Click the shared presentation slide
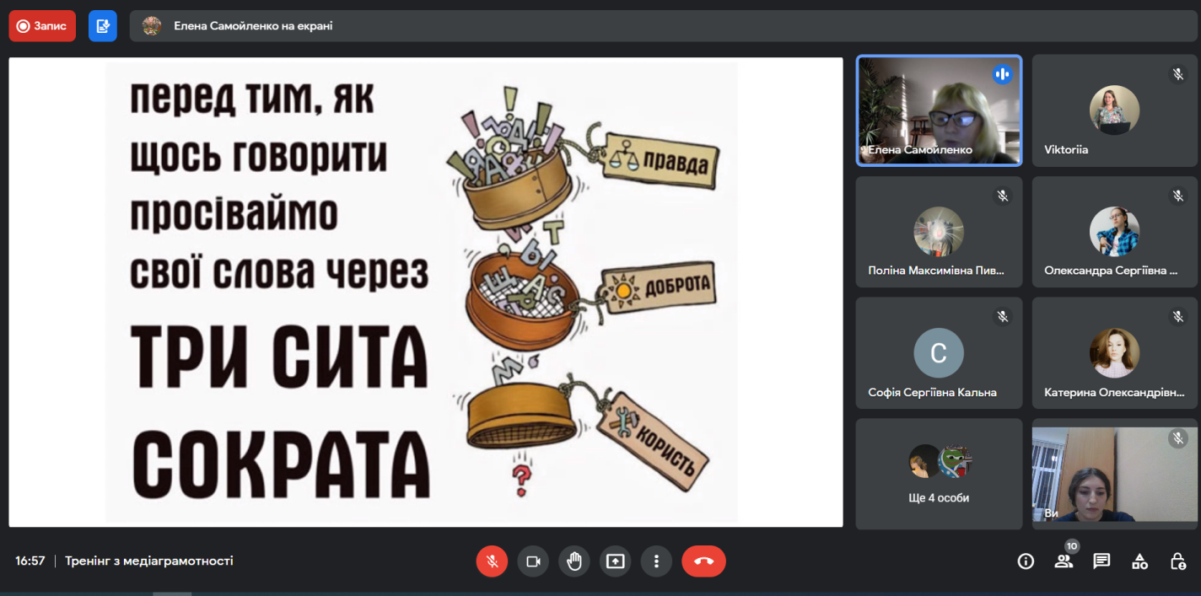This screenshot has height=596, width=1201. [426, 292]
